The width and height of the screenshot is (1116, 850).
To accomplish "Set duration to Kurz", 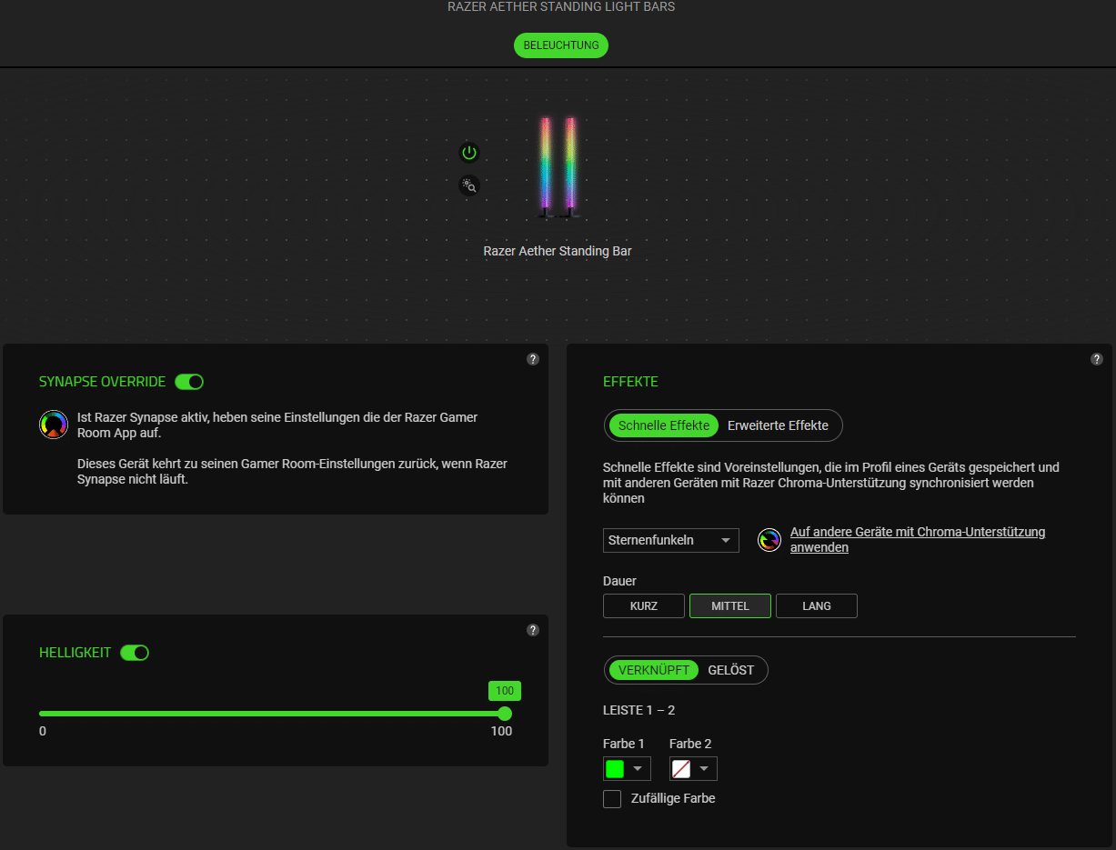I will (643, 605).
